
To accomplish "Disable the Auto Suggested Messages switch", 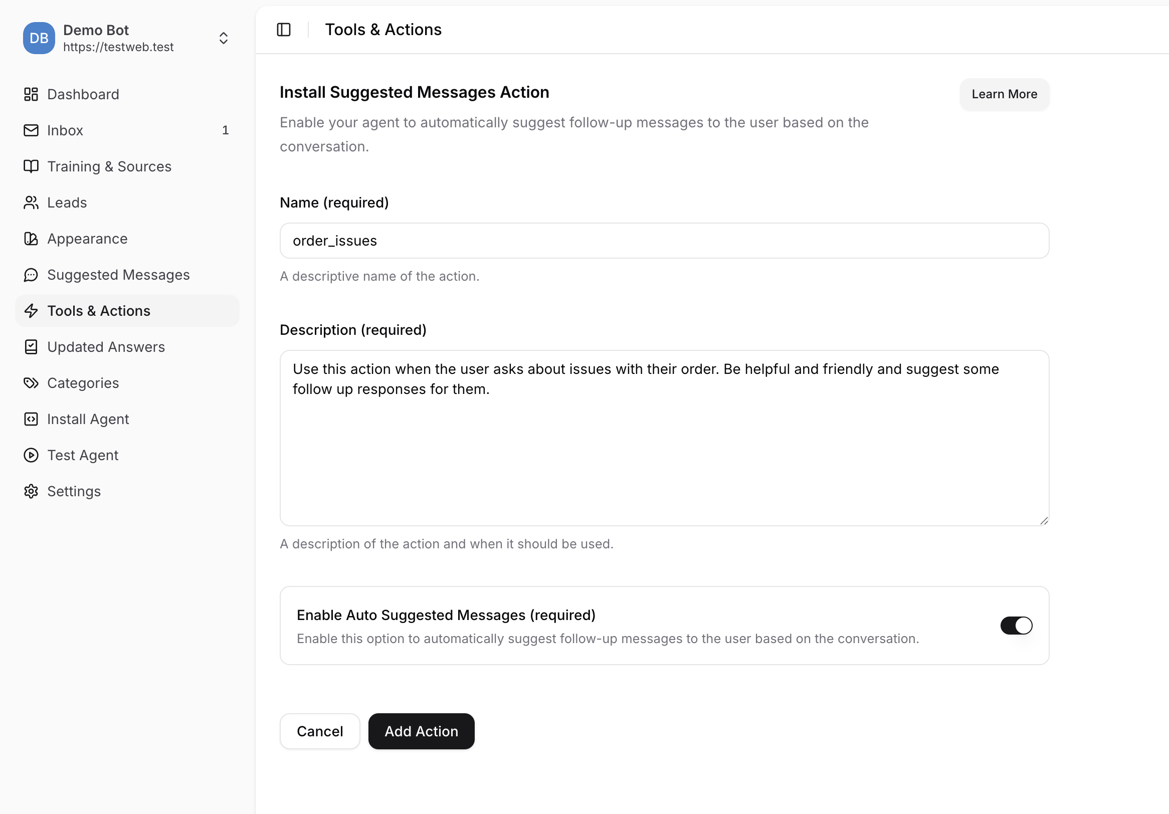I will (1016, 625).
